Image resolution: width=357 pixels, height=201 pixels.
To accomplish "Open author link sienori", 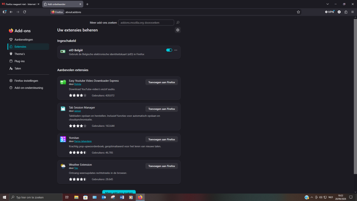I will click(x=77, y=111).
